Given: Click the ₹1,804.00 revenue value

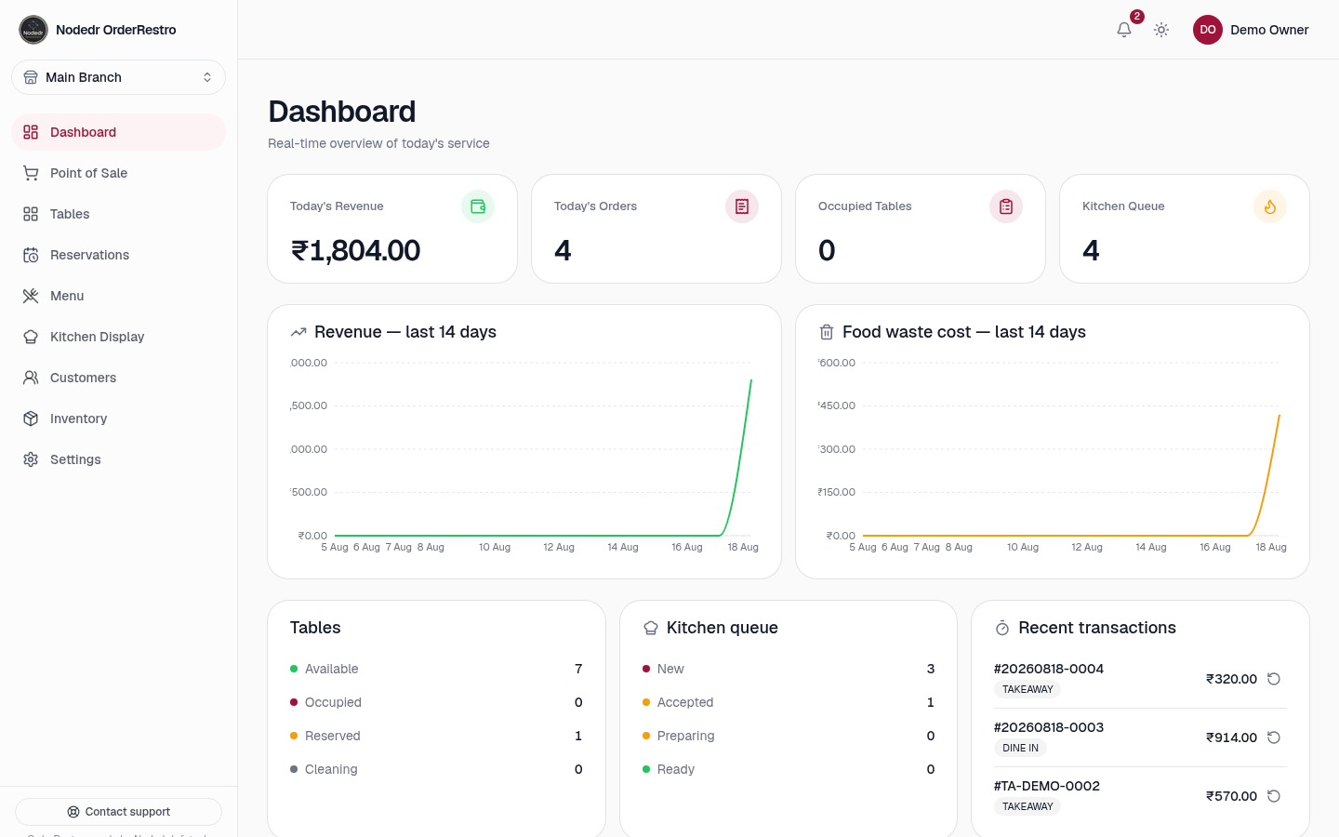Looking at the screenshot, I should click(x=355, y=250).
